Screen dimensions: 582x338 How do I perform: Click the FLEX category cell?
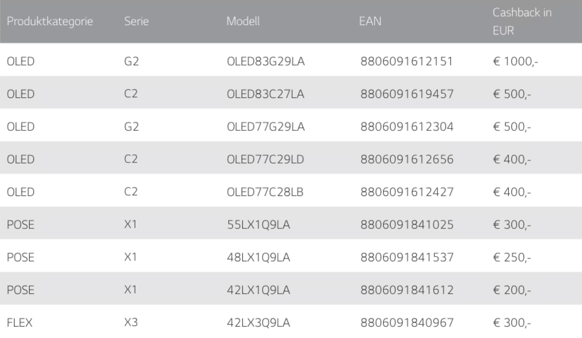[x=20, y=323]
